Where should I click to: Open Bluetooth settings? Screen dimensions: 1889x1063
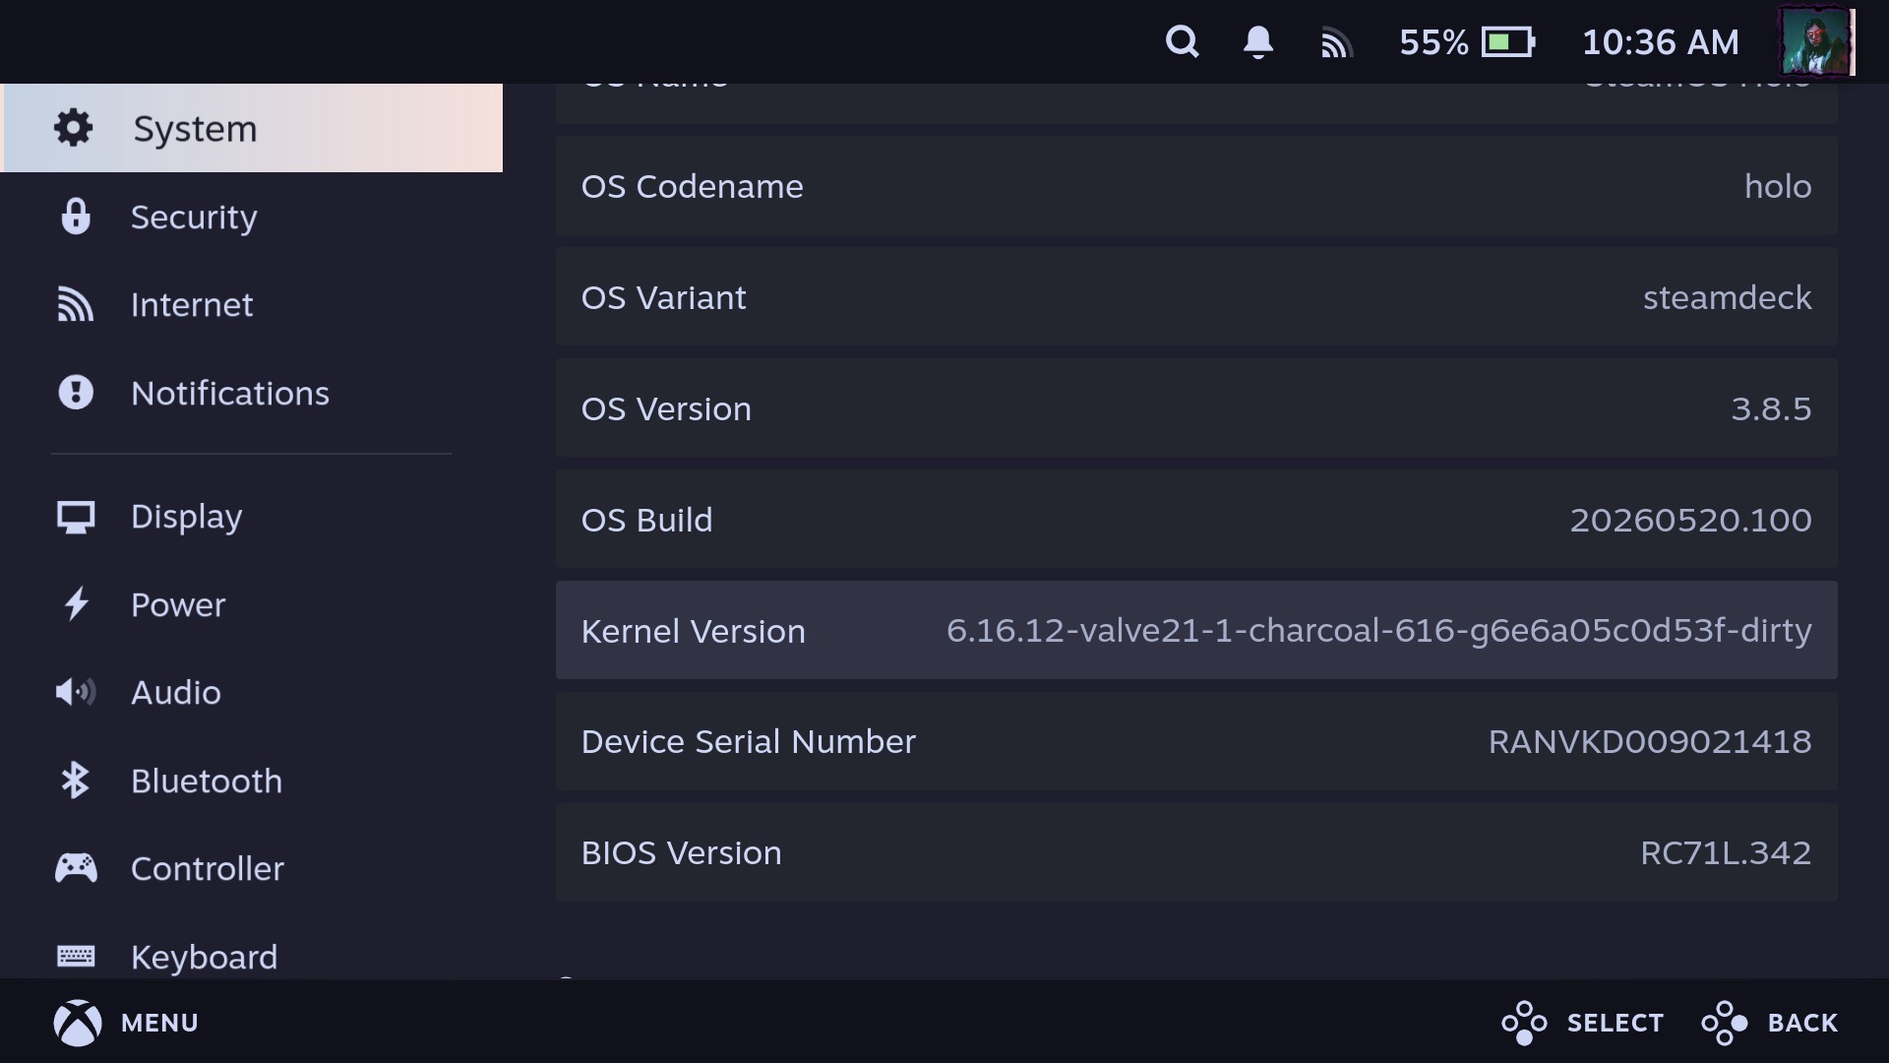click(x=252, y=781)
